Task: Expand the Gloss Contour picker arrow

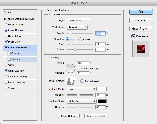Action: click(x=75, y=81)
